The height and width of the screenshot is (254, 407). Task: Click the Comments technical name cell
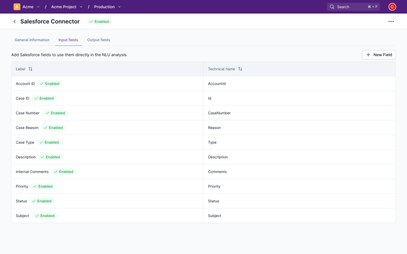[x=299, y=172]
